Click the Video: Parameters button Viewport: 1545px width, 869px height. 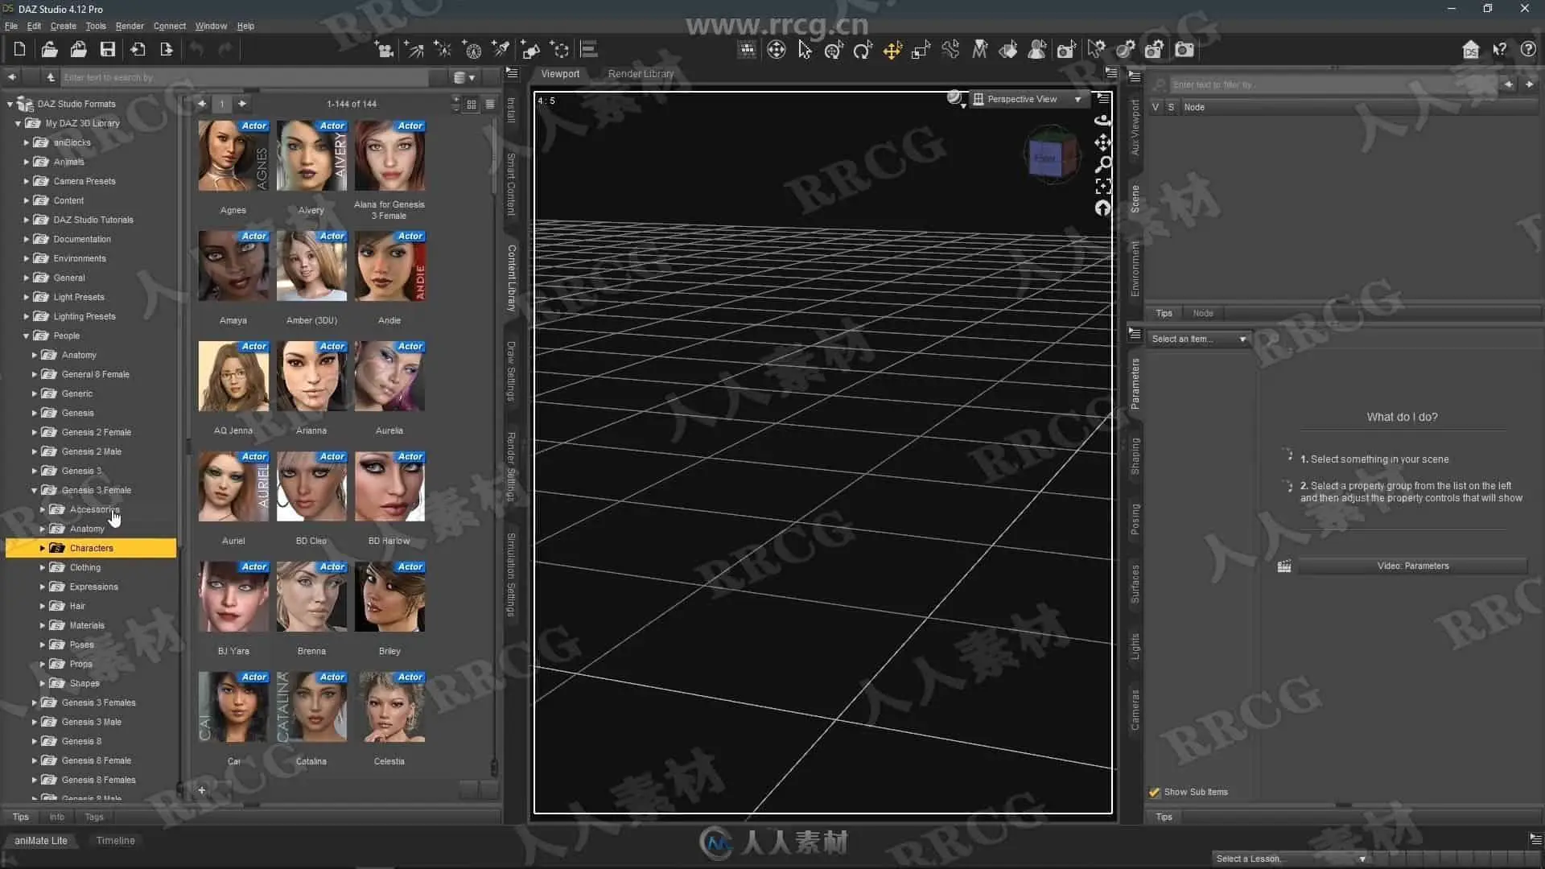(x=1412, y=566)
